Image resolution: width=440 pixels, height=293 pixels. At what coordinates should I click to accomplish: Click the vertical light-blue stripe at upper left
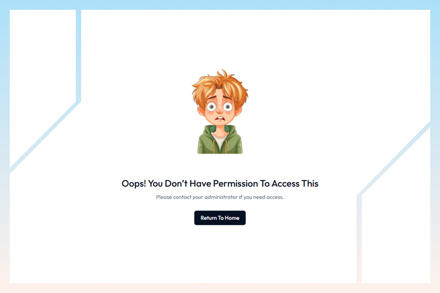[79, 55]
